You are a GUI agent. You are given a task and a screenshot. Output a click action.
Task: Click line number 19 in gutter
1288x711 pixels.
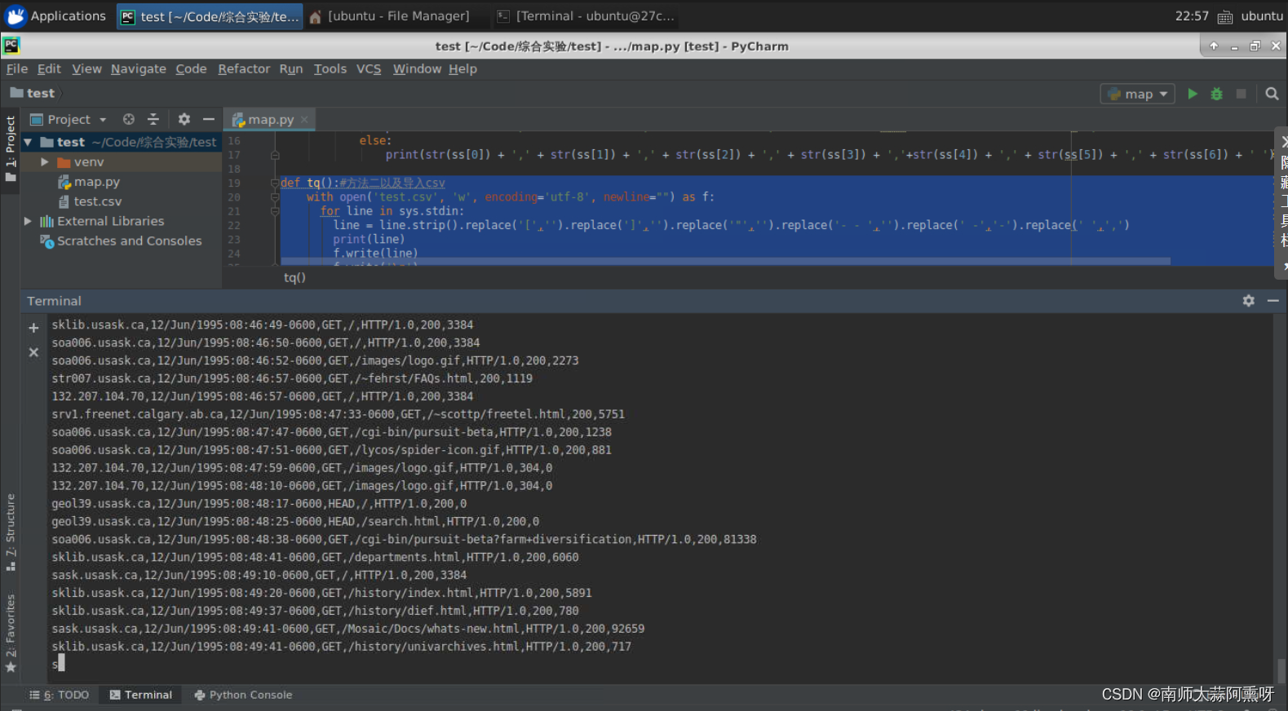[234, 183]
